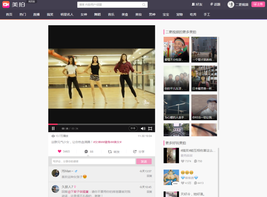Go to 首页 home tab
Image resolution: width=267 pixels, height=197 pixels.
click(9, 15)
